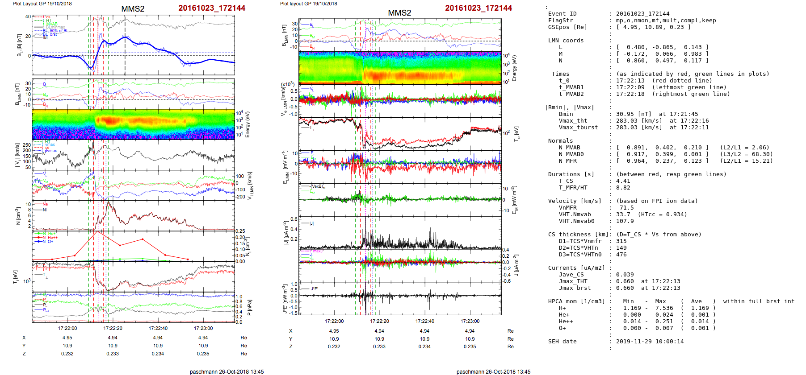Select the ion energy spectrogram in the left plot
806x375 pixels.
133,124
